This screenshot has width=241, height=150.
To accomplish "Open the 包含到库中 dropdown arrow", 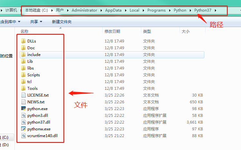I will [x=19, y=22].
